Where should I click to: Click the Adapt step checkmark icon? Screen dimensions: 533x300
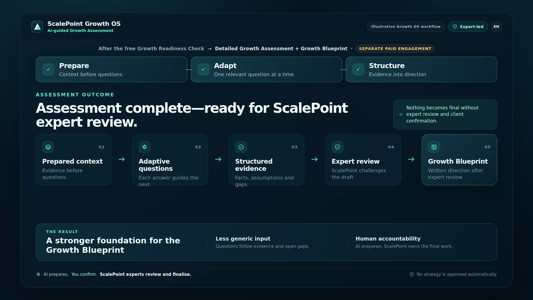tap(203, 69)
